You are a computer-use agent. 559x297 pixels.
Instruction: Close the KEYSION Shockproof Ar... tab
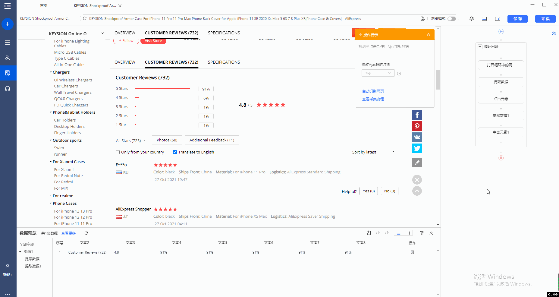(x=120, y=6)
